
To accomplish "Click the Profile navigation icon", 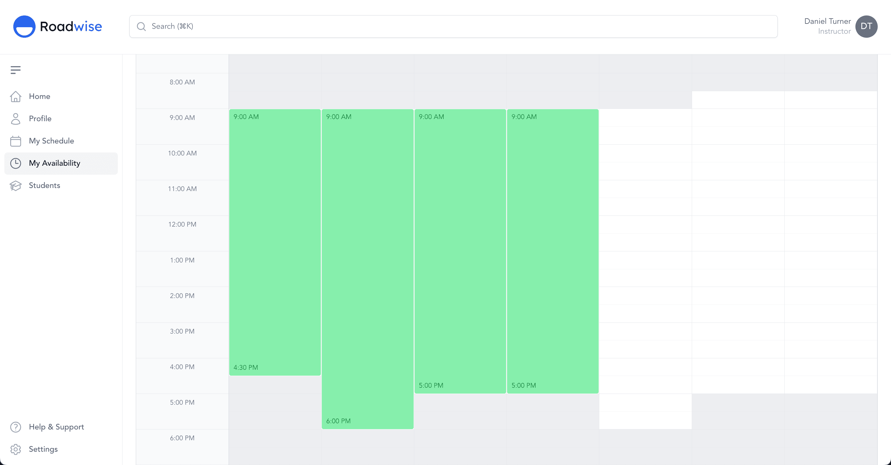I will pyautogui.click(x=15, y=118).
